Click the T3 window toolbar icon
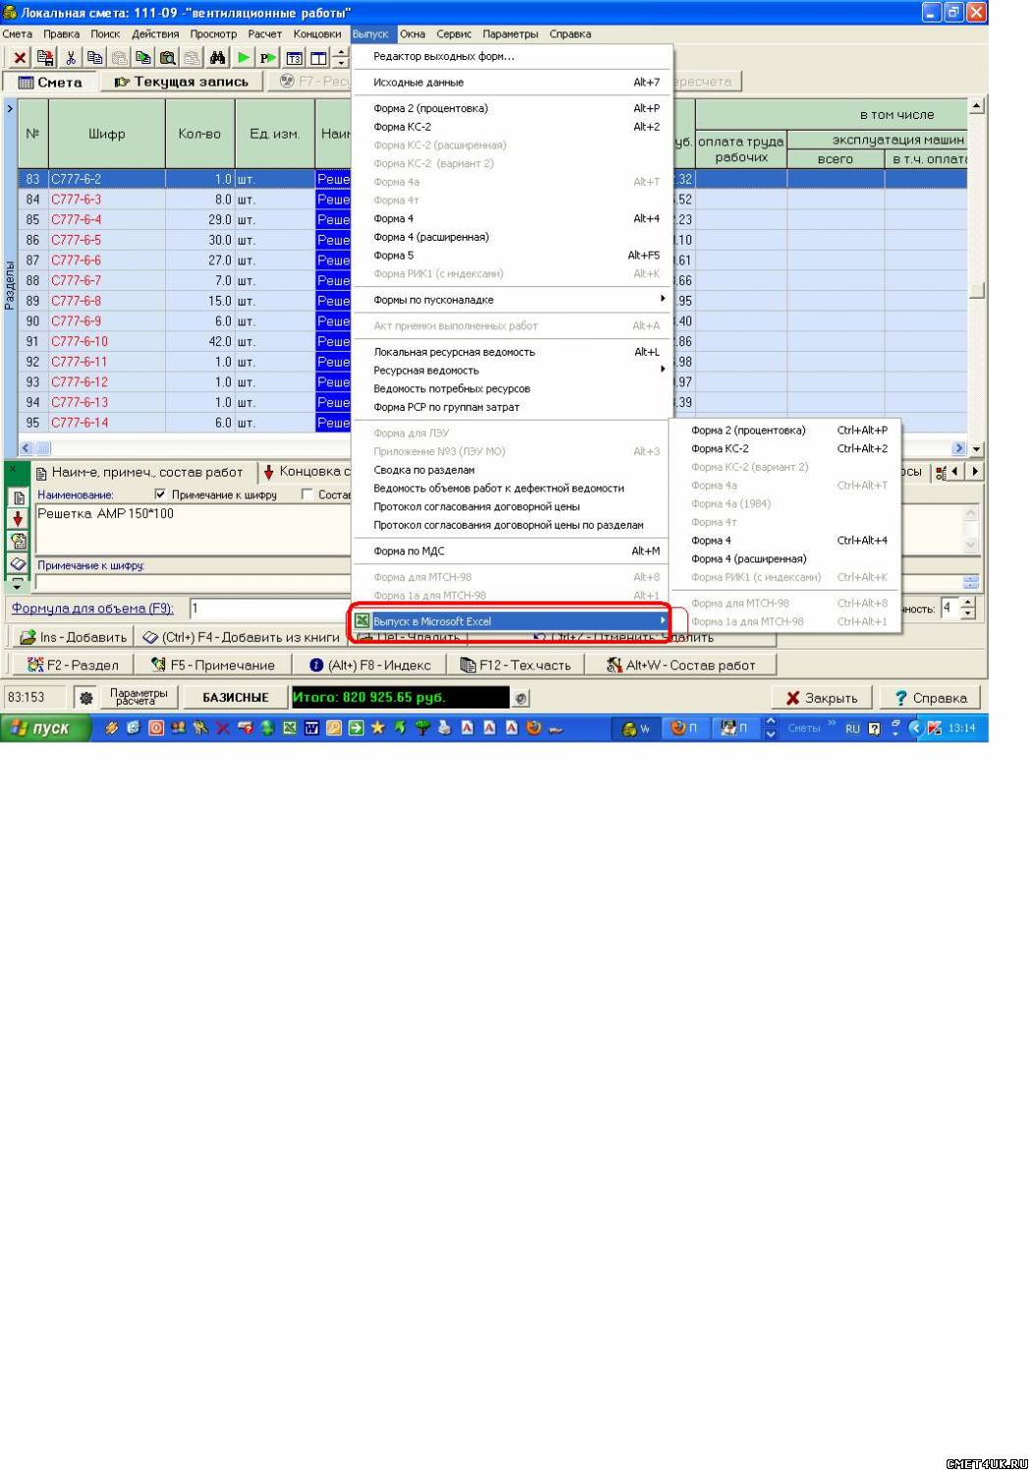 (x=294, y=58)
